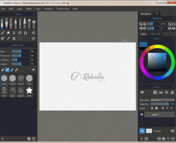Choose the Filbert brush preset
The image size is (176, 143).
13,79
